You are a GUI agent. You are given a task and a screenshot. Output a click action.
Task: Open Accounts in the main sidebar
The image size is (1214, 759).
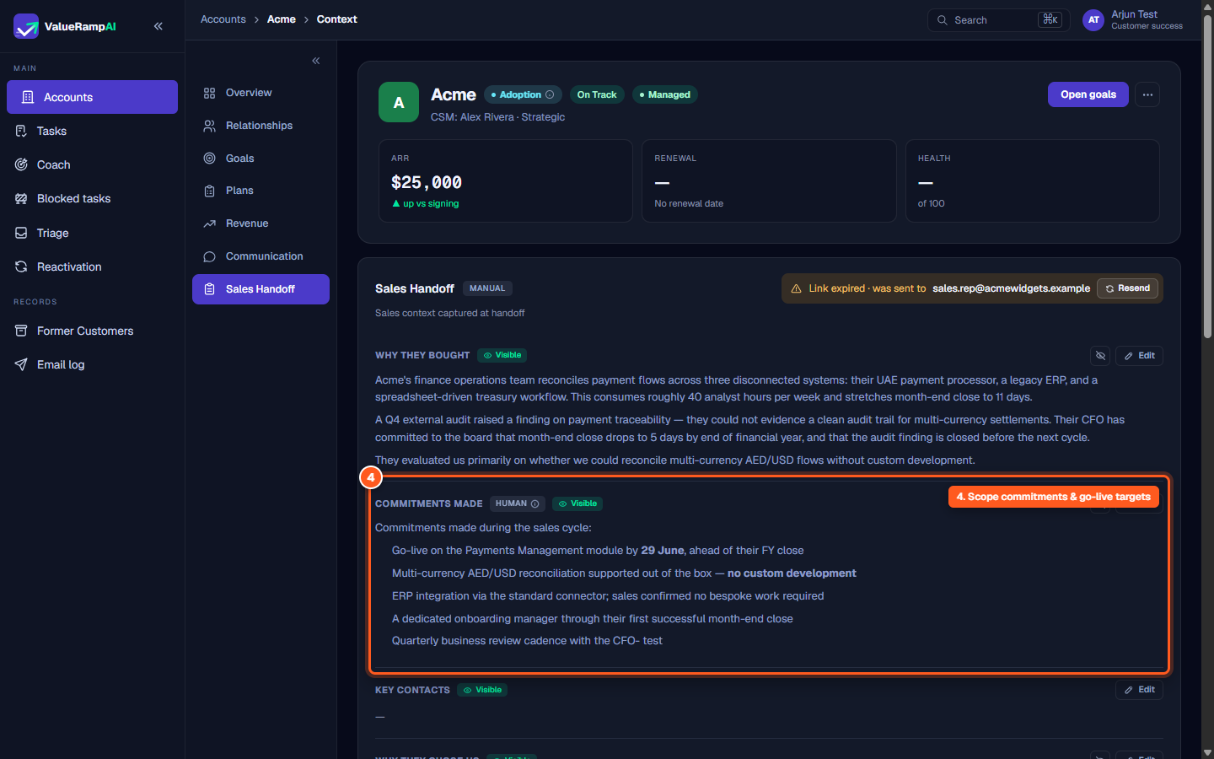tap(92, 97)
